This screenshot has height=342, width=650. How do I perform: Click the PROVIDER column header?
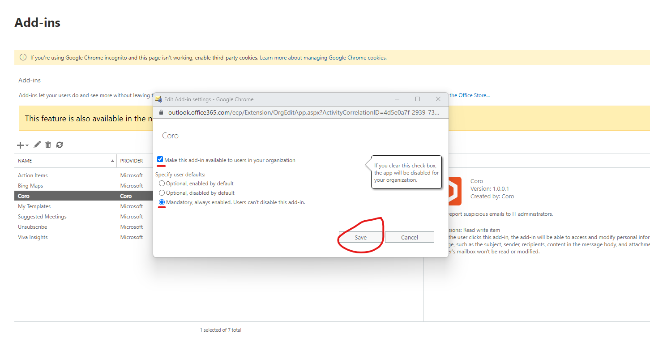[132, 161]
